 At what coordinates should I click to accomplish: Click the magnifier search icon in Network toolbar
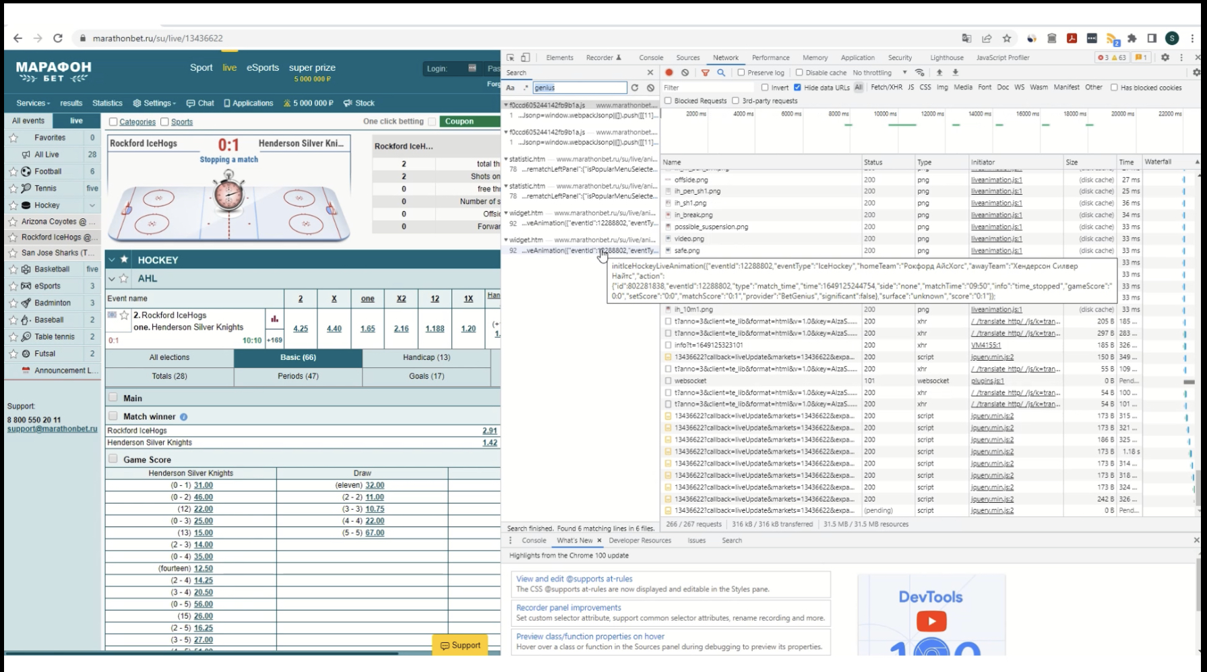[721, 72]
